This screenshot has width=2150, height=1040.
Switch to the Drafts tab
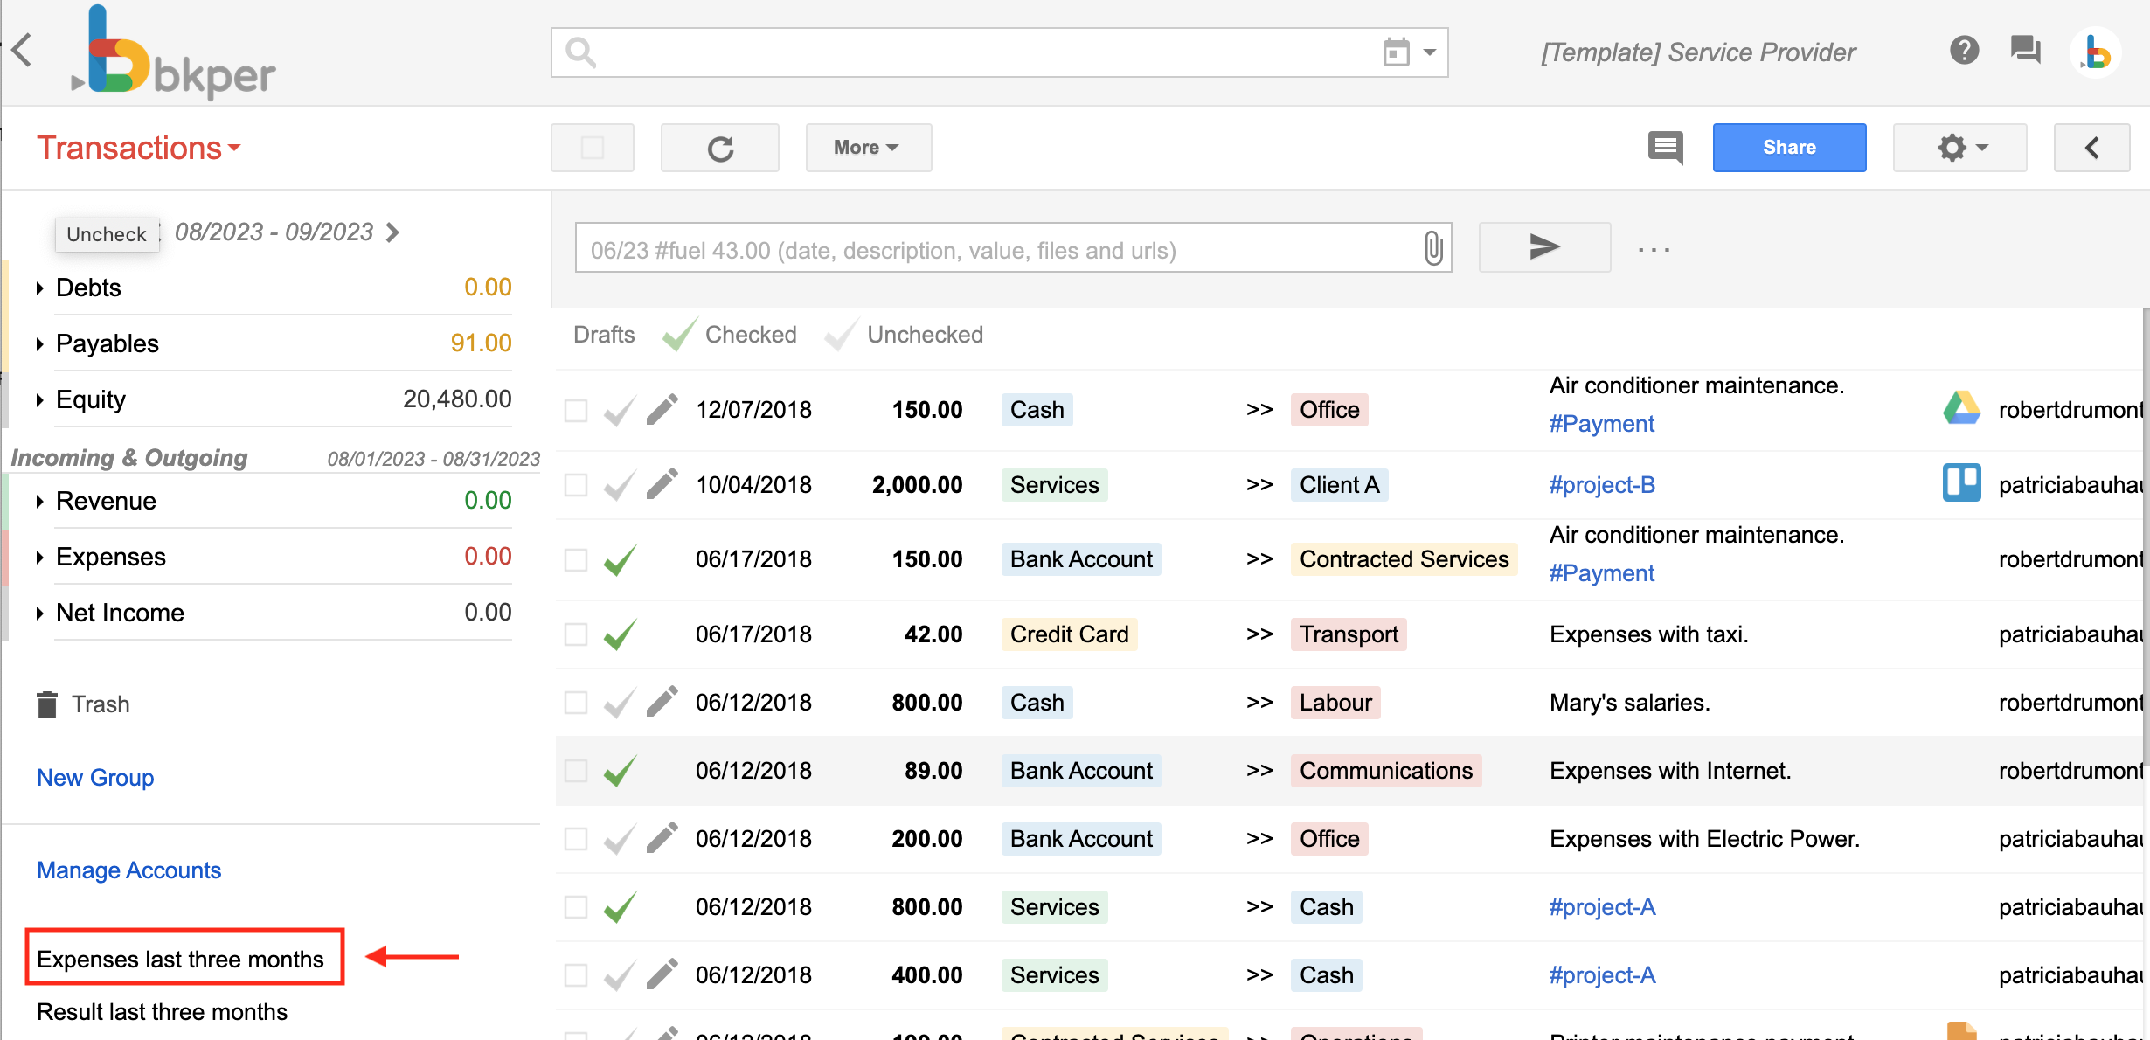[603, 335]
